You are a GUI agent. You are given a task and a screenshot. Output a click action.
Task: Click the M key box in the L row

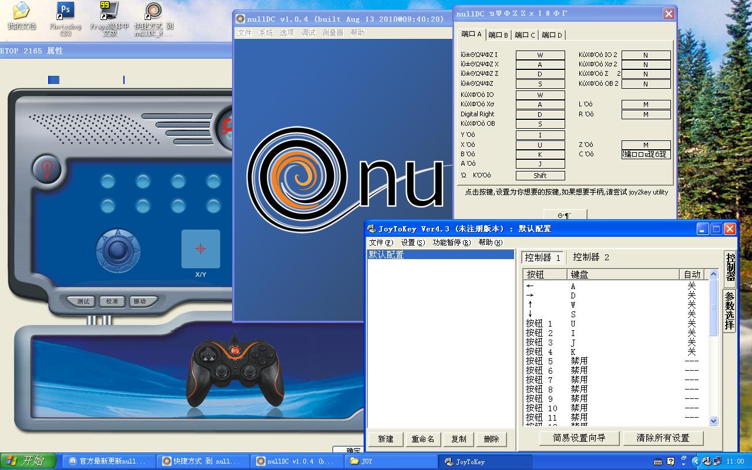tap(646, 105)
